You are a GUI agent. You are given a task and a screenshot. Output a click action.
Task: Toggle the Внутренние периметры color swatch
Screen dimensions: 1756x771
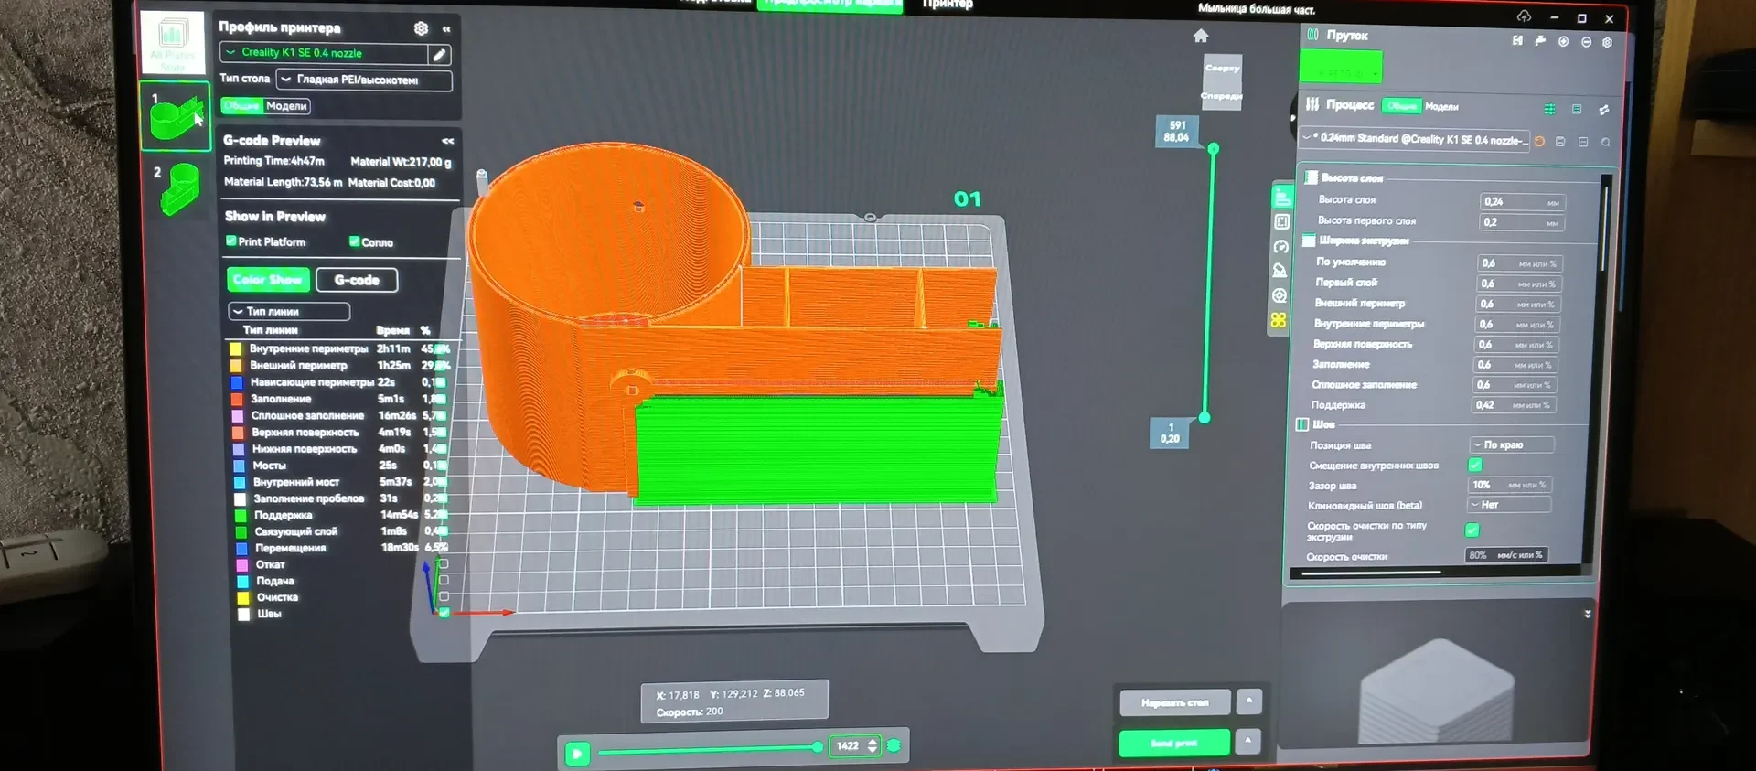click(x=235, y=348)
